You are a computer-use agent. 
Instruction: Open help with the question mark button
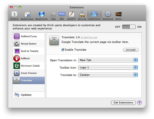[x=139, y=103]
